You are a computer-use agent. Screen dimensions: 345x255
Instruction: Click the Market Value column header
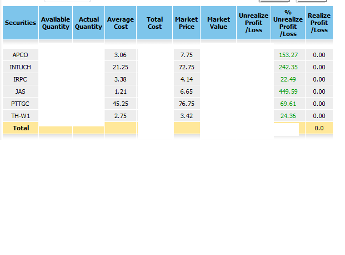pos(218,23)
